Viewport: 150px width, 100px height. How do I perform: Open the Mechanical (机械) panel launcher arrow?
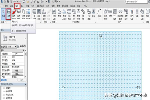pos(56,22)
